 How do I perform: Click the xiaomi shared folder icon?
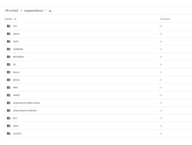[8, 34]
